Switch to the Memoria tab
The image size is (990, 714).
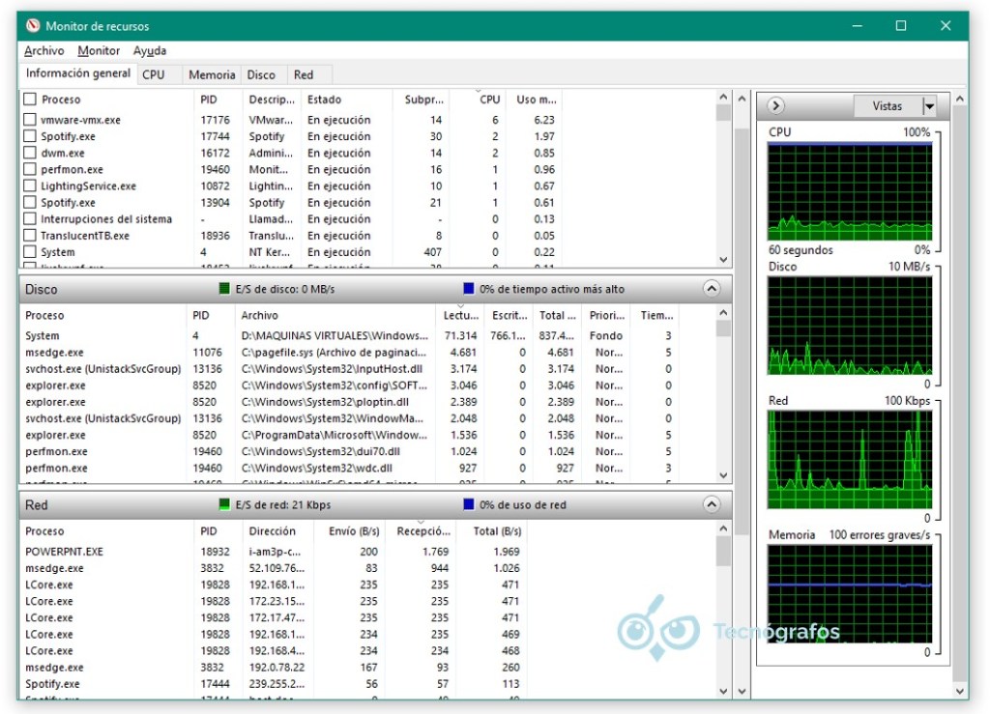point(211,73)
